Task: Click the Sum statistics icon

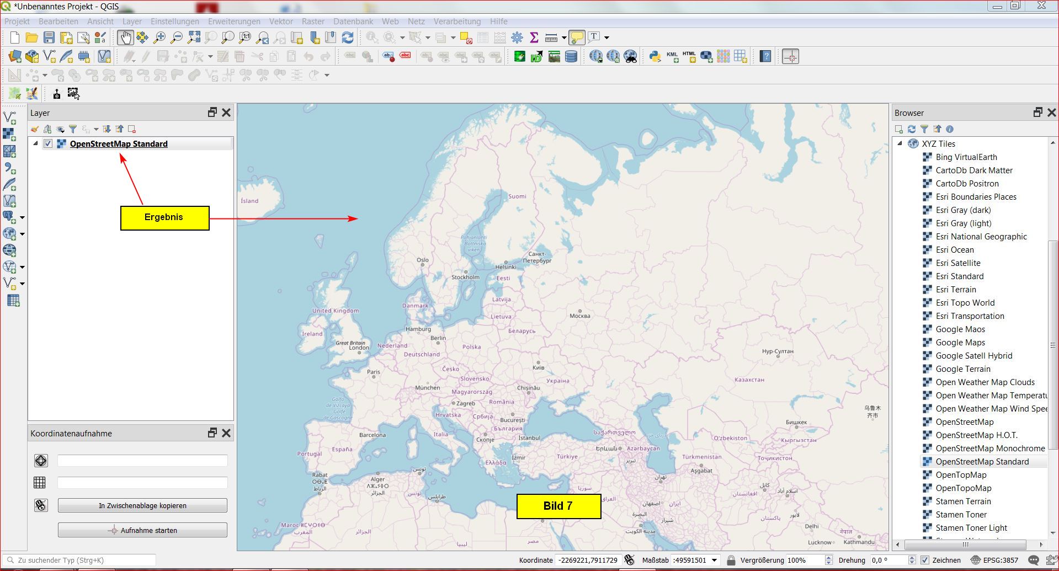Action: pyautogui.click(x=534, y=38)
